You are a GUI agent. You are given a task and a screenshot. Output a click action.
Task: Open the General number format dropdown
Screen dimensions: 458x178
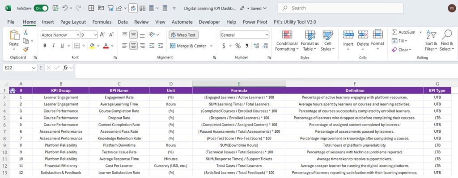267,35
